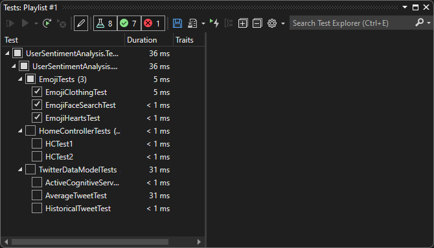Check the HCTest1 checkbox
The height and width of the screenshot is (248, 434).
pyautogui.click(x=37, y=144)
